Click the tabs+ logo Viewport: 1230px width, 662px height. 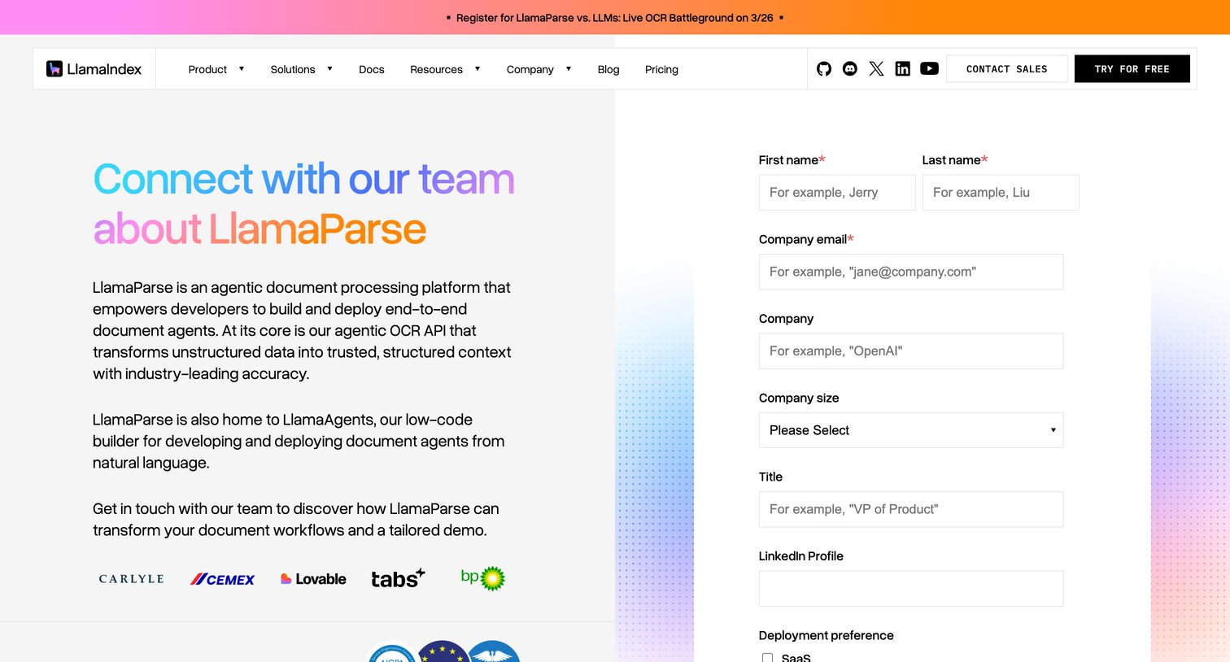(x=398, y=578)
